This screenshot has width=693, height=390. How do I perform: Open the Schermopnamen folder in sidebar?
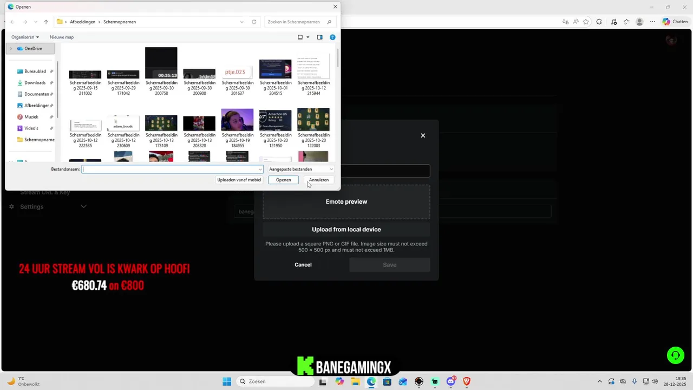pos(36,140)
